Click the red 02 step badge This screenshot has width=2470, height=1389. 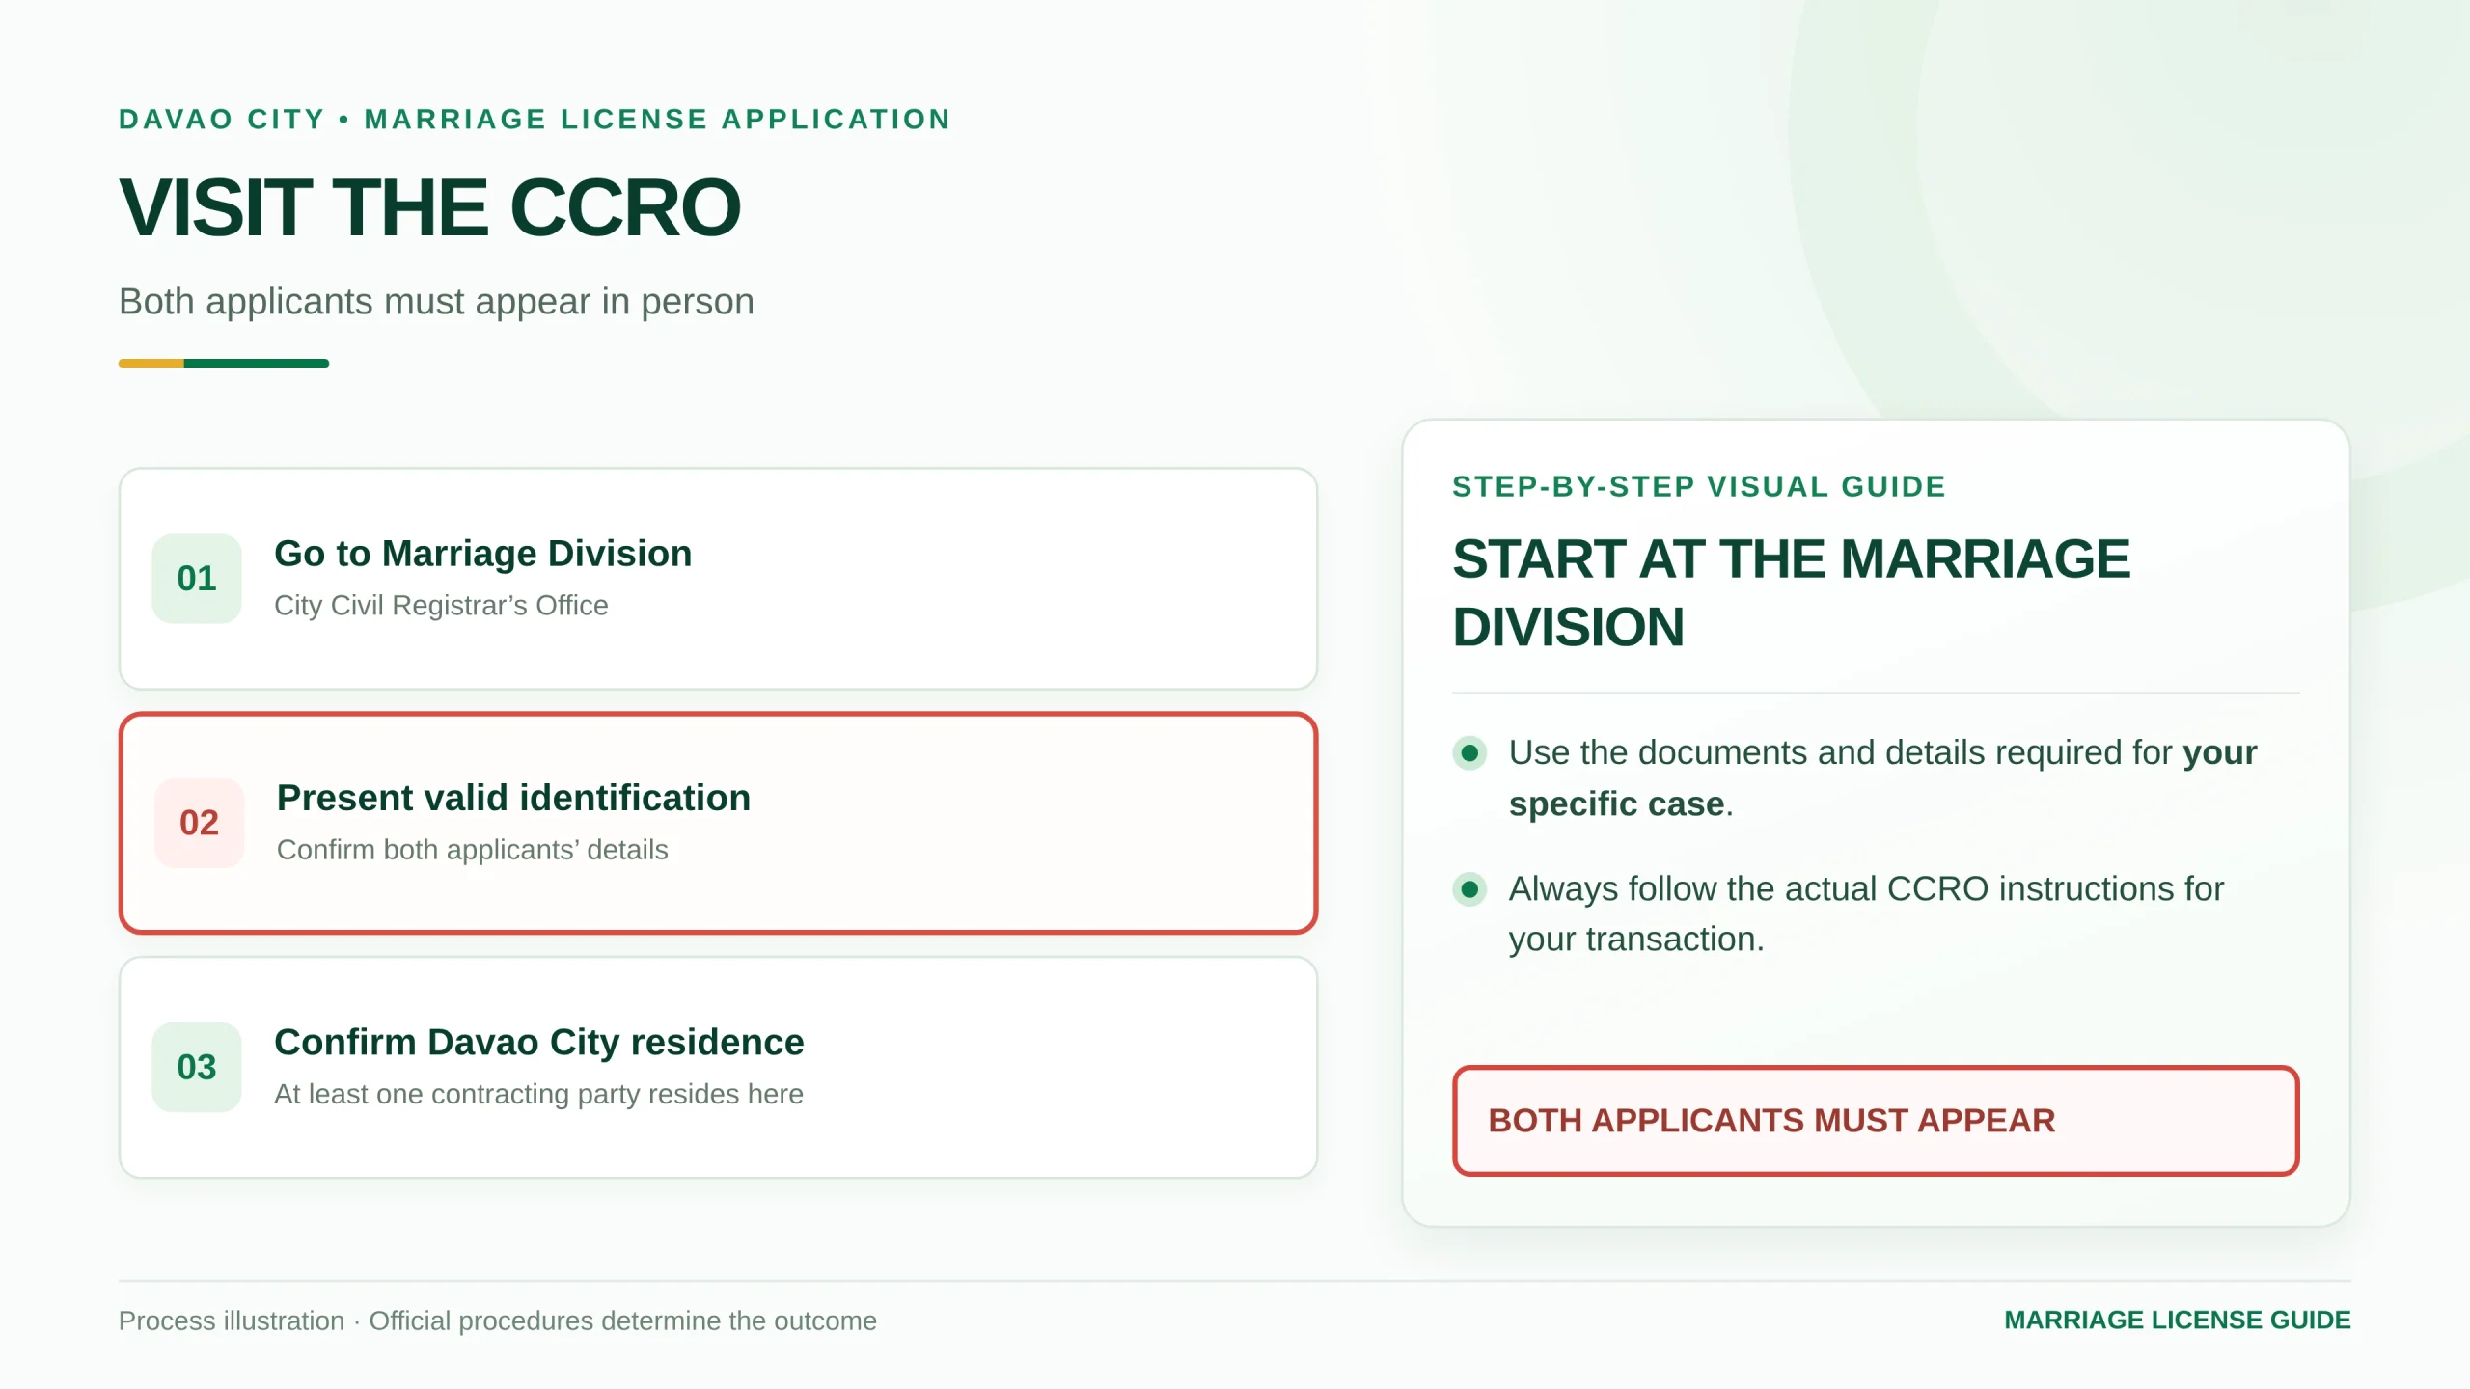[200, 823]
